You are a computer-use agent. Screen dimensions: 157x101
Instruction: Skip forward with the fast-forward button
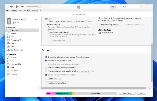22,7
